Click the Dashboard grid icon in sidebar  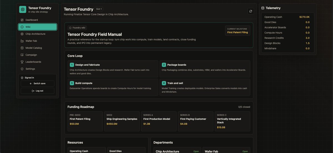22,20
